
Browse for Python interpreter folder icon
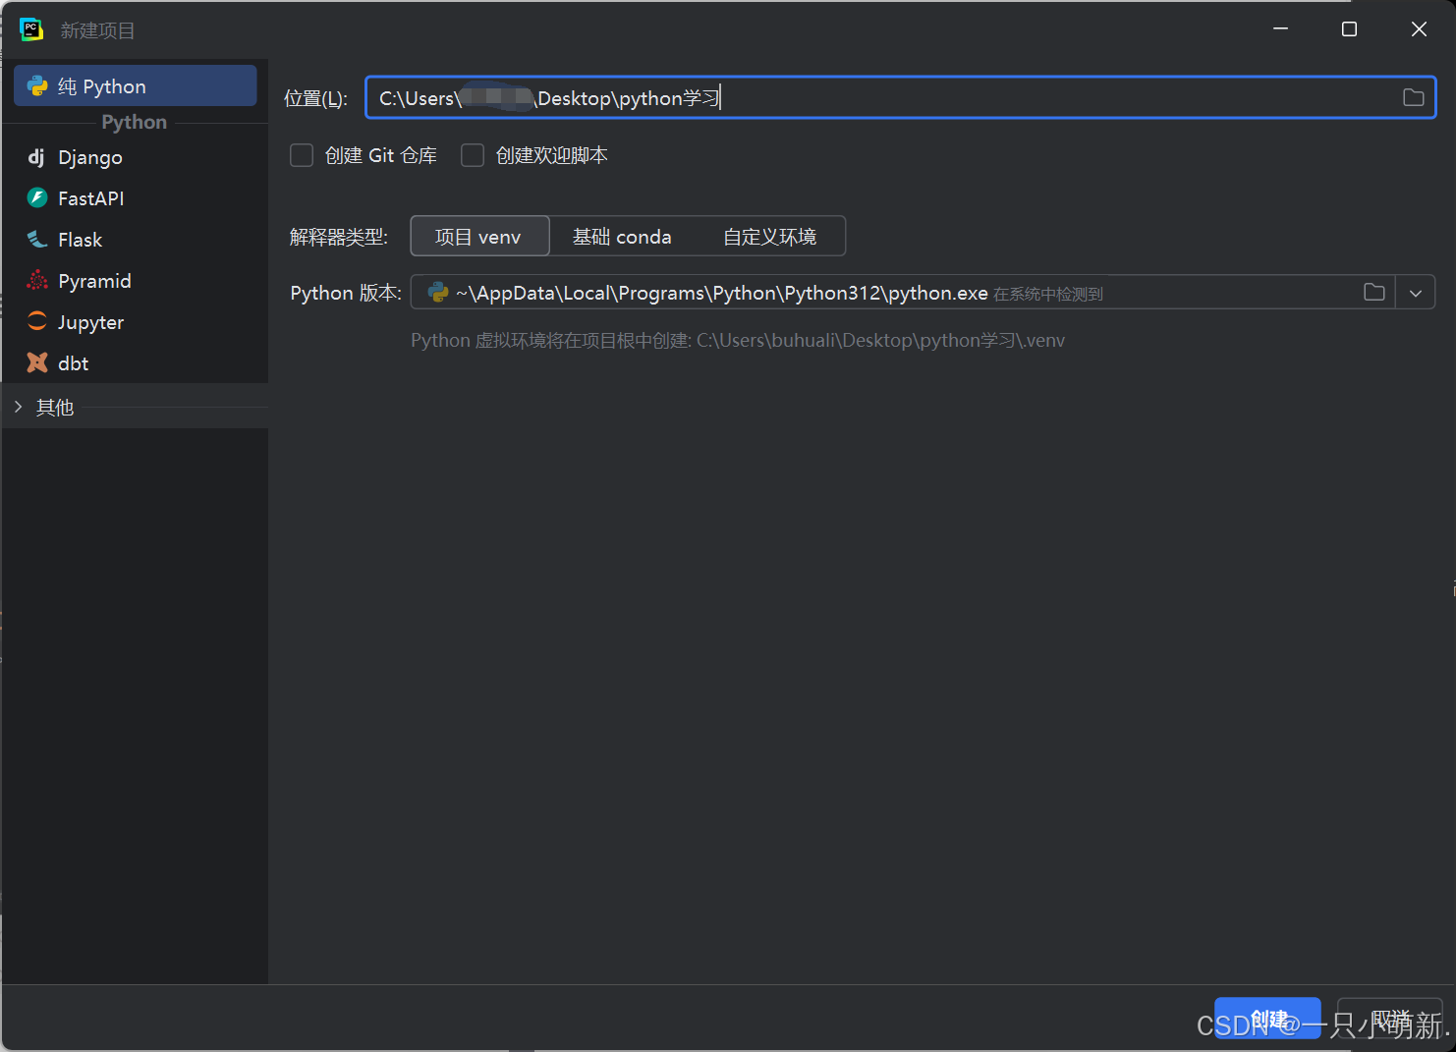(1374, 292)
